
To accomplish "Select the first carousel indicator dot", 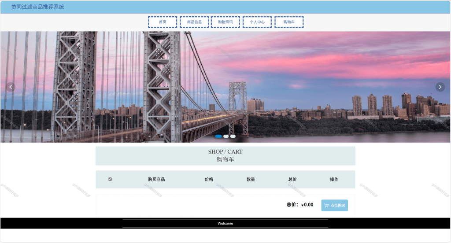I will pos(218,136).
